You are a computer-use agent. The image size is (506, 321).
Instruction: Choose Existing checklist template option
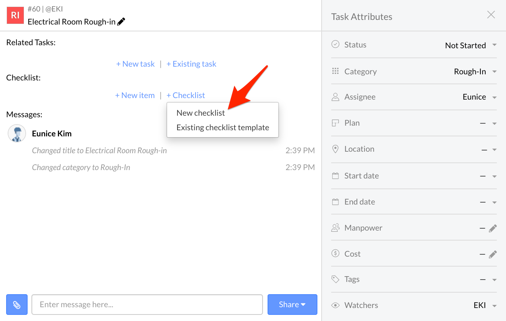(222, 128)
